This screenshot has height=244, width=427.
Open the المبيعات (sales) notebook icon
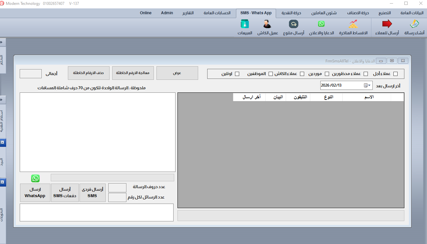(x=245, y=24)
